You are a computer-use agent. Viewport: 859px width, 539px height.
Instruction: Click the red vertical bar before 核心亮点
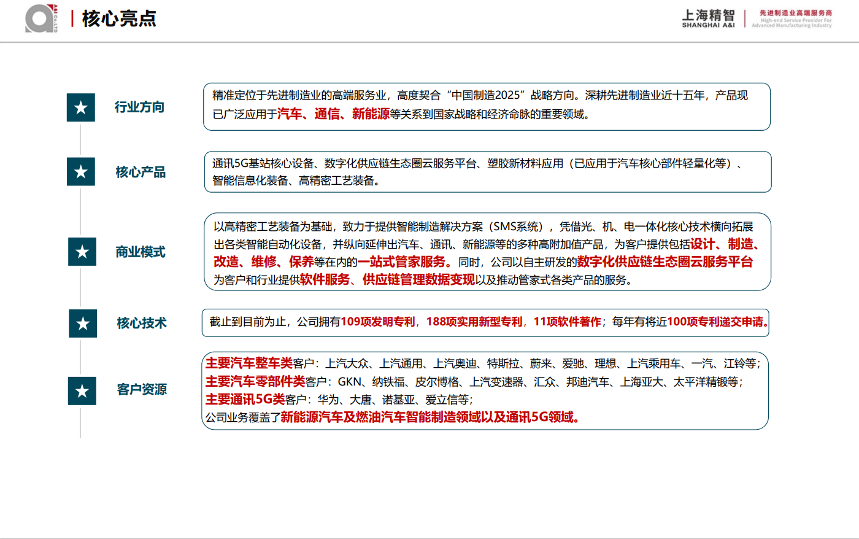click(x=72, y=18)
